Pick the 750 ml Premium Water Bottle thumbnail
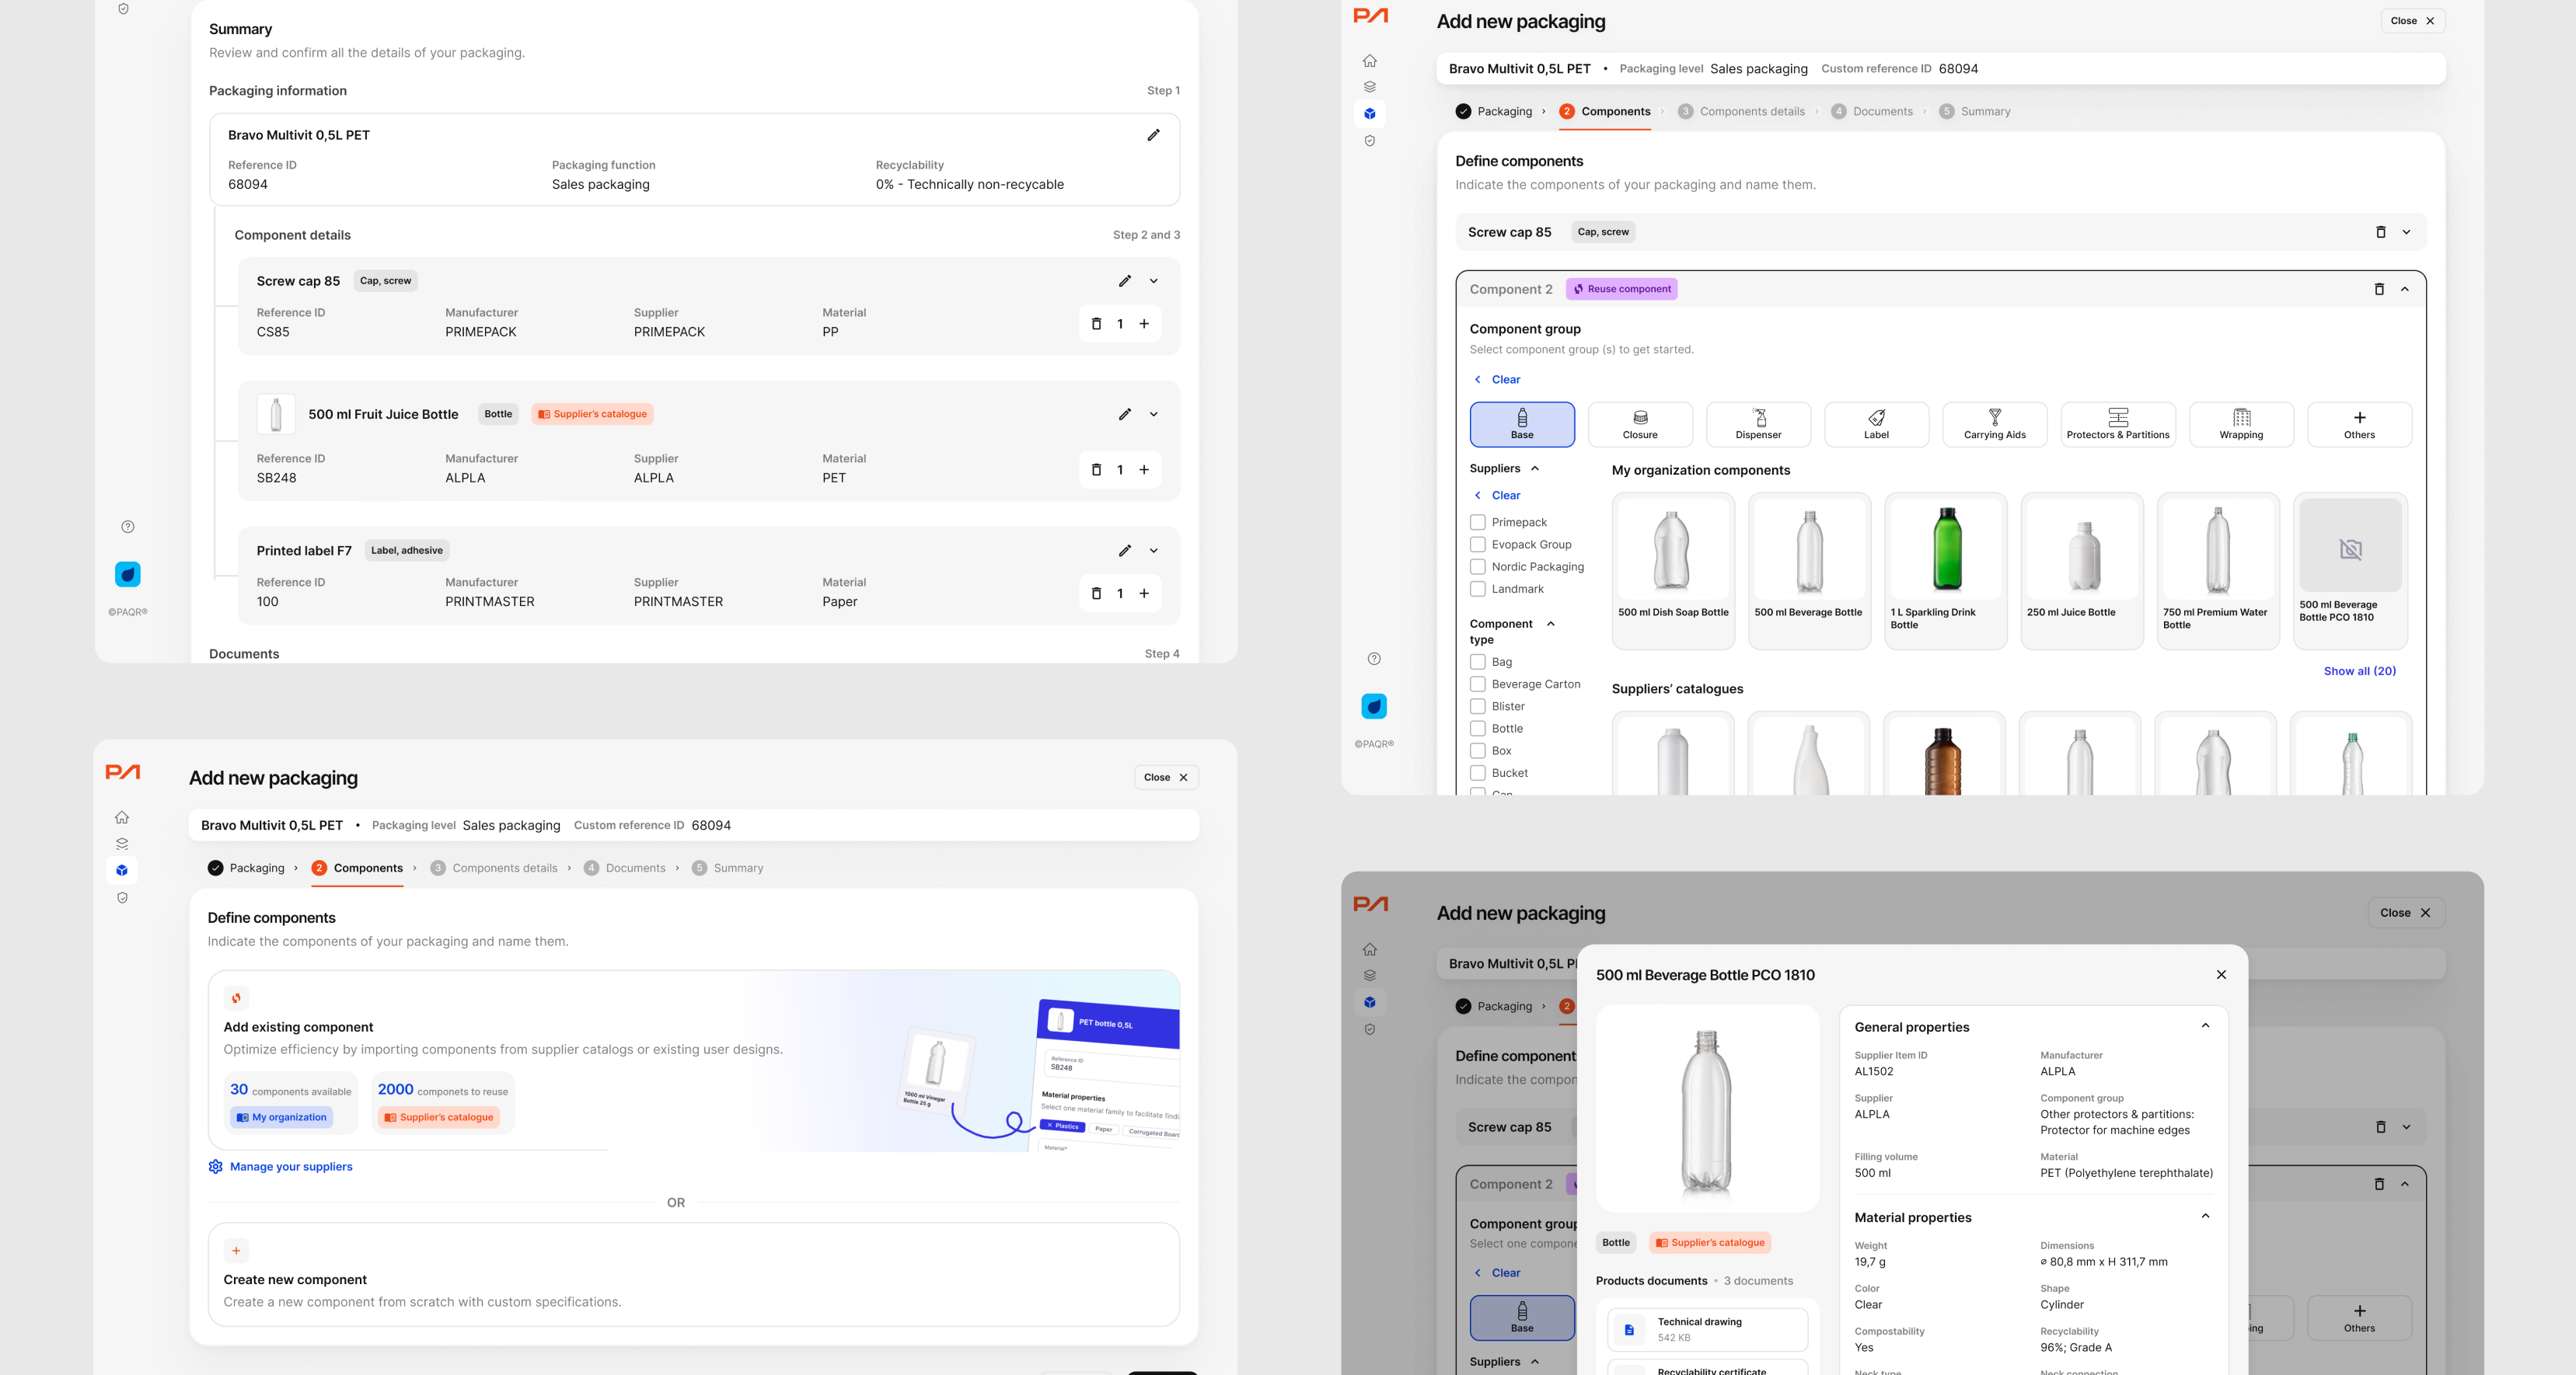This screenshot has width=2576, height=1375. (2218, 549)
